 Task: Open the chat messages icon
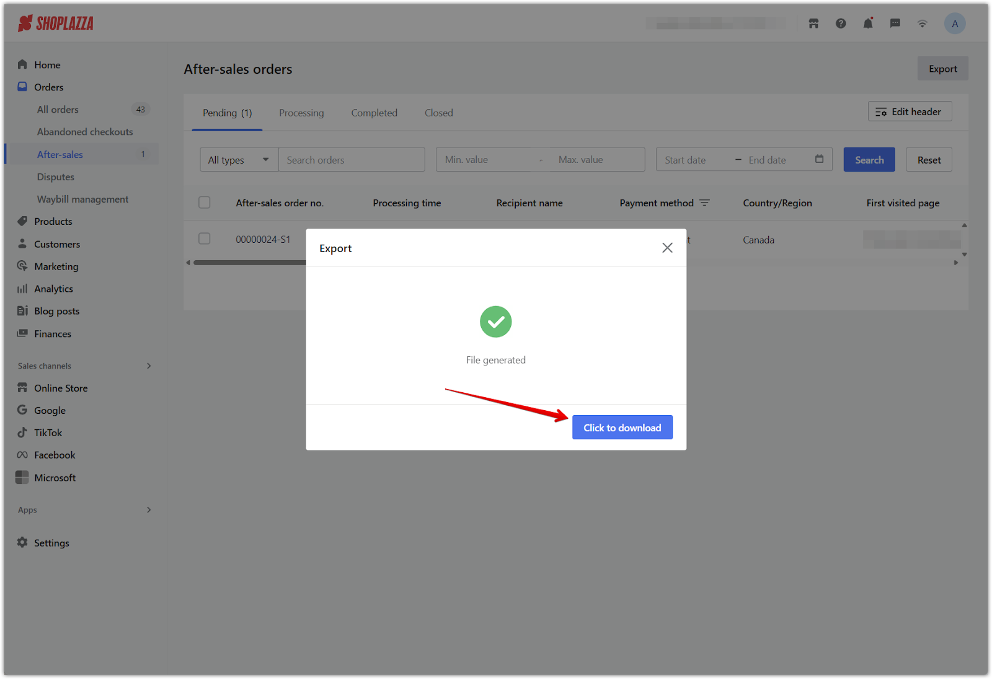[x=895, y=24]
